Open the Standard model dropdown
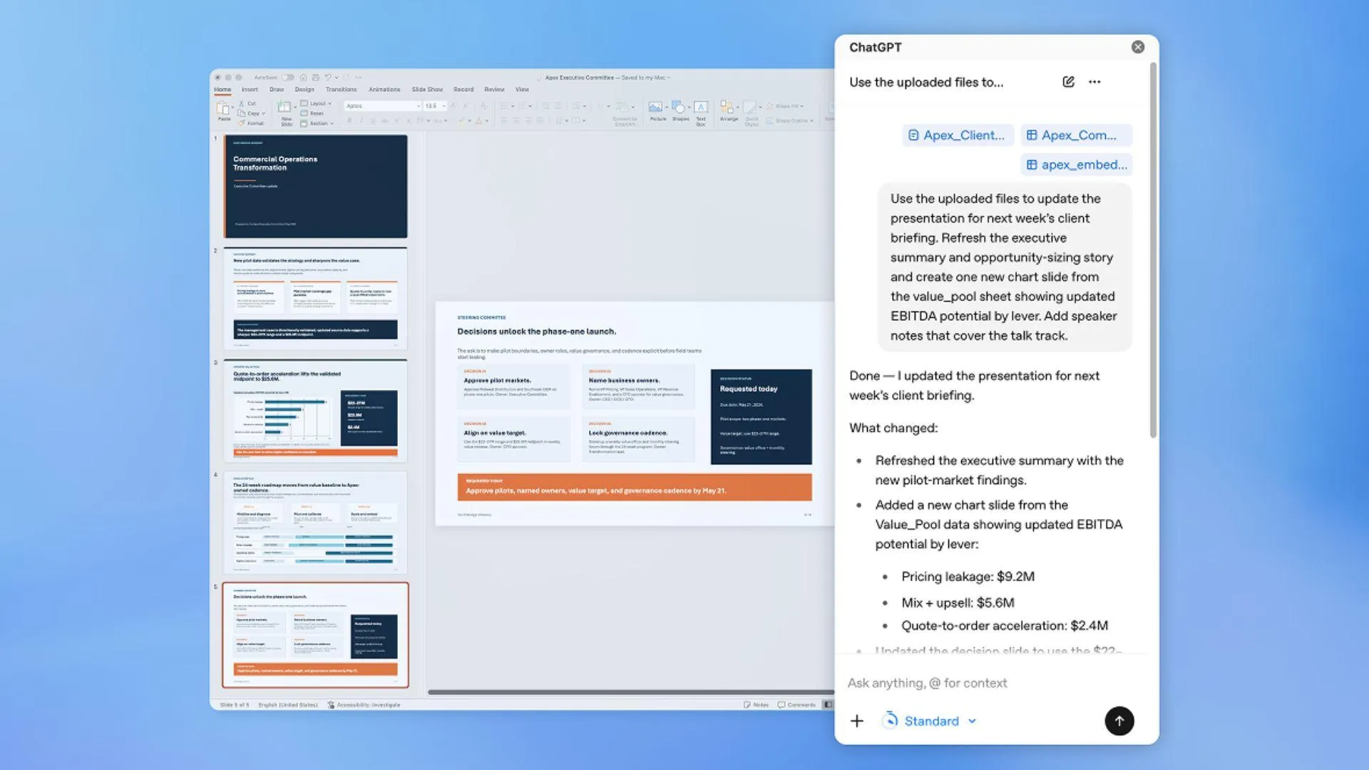The width and height of the screenshot is (1369, 770). pyautogui.click(x=930, y=722)
